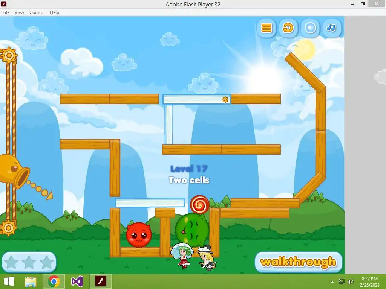Show hidden system tray icons
This screenshot has width=386, height=289.
pos(332,282)
